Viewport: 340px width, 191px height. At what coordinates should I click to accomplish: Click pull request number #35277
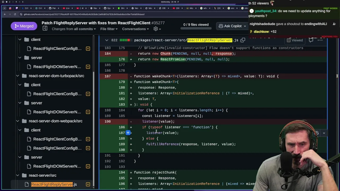pos(158,23)
